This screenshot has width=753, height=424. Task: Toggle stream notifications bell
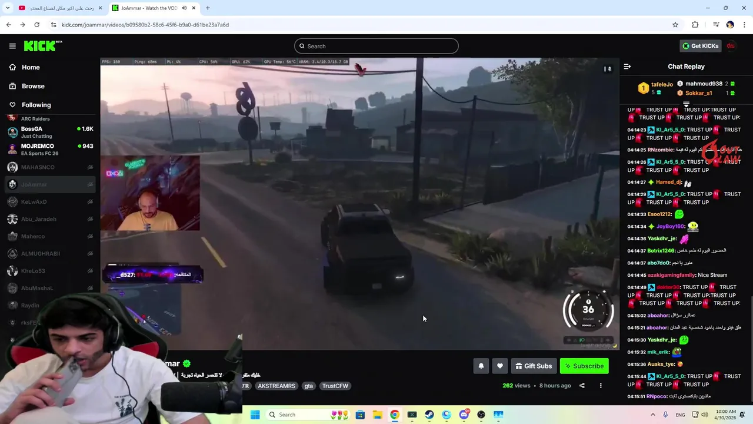[x=481, y=366]
